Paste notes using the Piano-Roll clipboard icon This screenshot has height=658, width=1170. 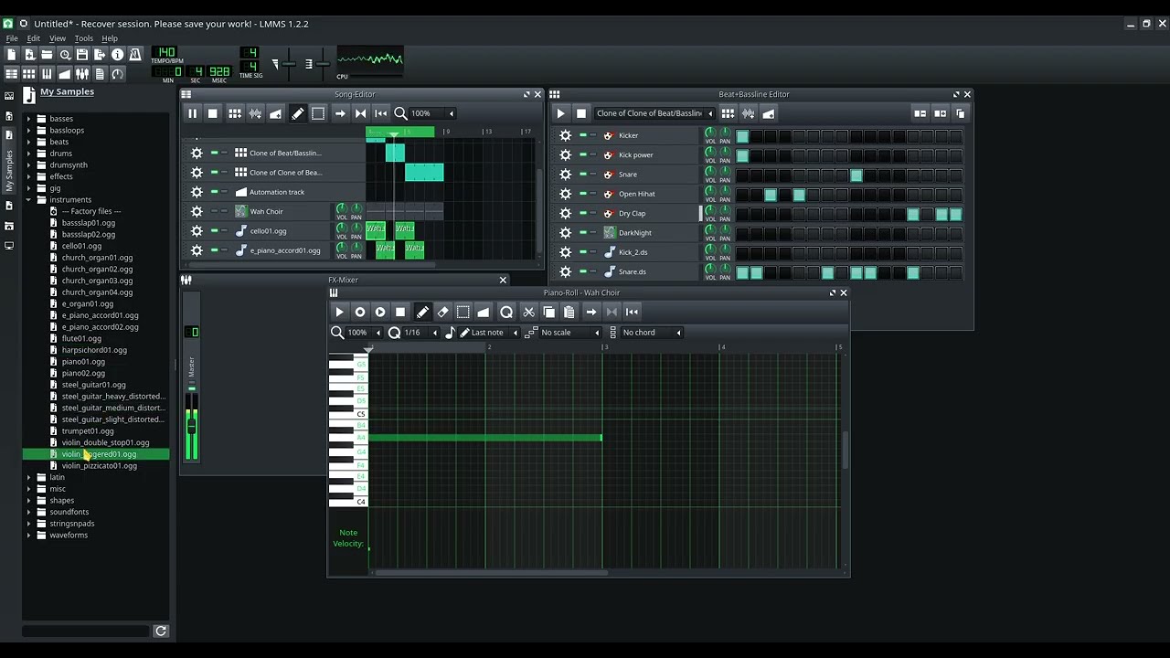tap(569, 312)
